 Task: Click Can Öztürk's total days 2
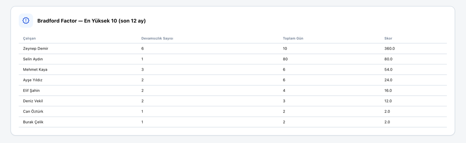click(x=284, y=112)
